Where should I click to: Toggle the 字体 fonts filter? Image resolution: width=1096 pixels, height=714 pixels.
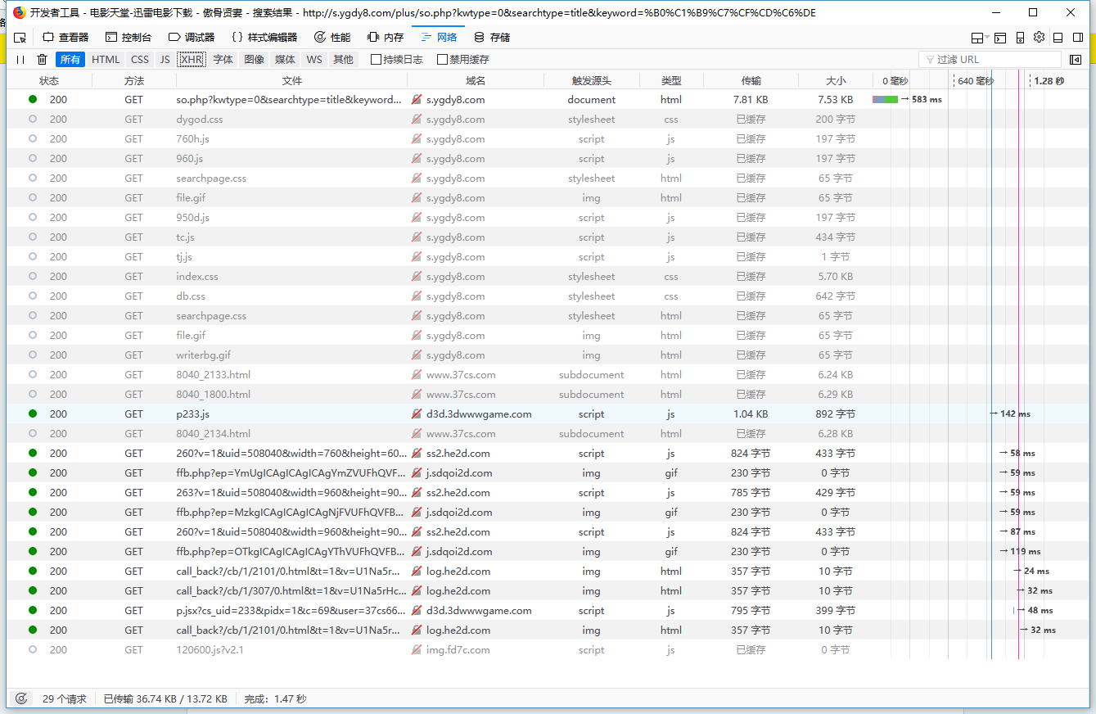pos(223,60)
